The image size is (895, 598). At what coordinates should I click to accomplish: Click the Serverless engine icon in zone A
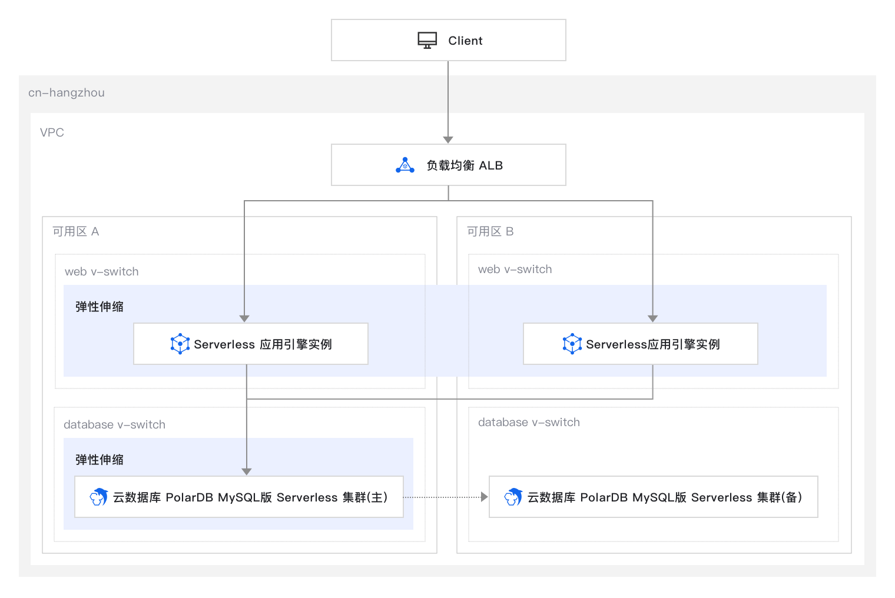[180, 344]
